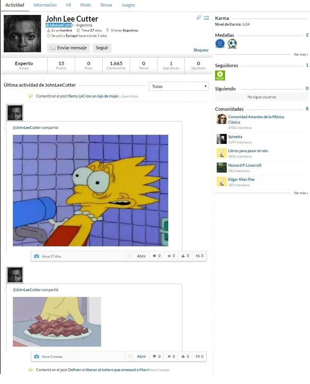Open Comunidad Amantes de la Música Clásica avatar
The image size is (310, 384).
(222, 119)
